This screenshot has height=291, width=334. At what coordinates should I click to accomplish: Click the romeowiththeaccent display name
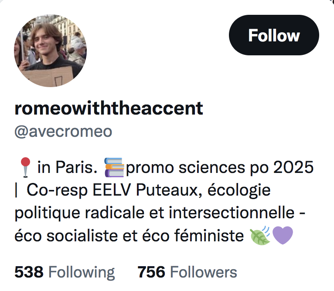109,108
